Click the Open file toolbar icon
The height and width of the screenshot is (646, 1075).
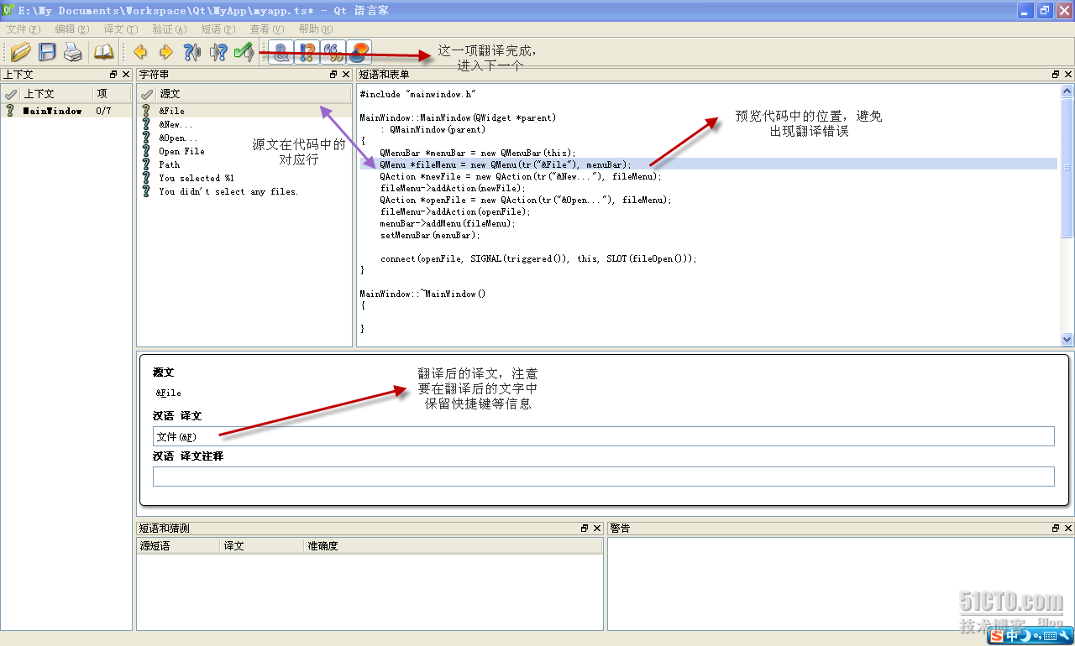[x=20, y=52]
